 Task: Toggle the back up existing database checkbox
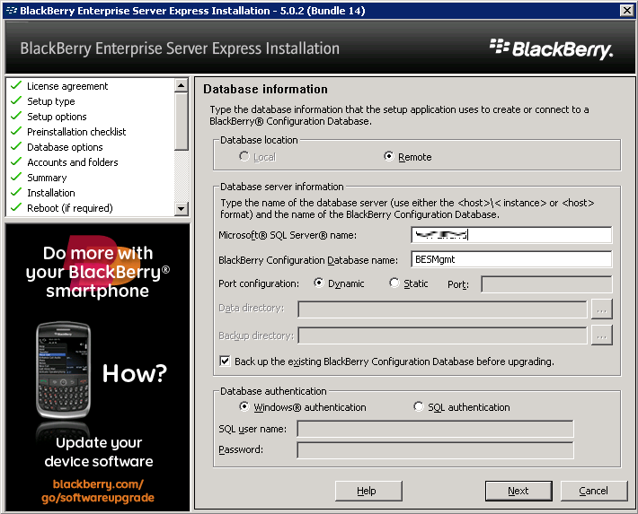(226, 362)
